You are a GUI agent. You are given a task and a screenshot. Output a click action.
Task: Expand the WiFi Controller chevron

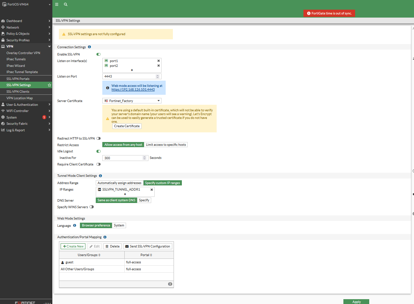click(50, 111)
